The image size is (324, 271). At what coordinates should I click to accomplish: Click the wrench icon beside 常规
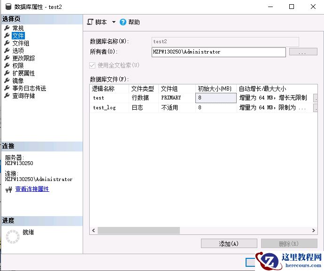[x=7, y=28]
